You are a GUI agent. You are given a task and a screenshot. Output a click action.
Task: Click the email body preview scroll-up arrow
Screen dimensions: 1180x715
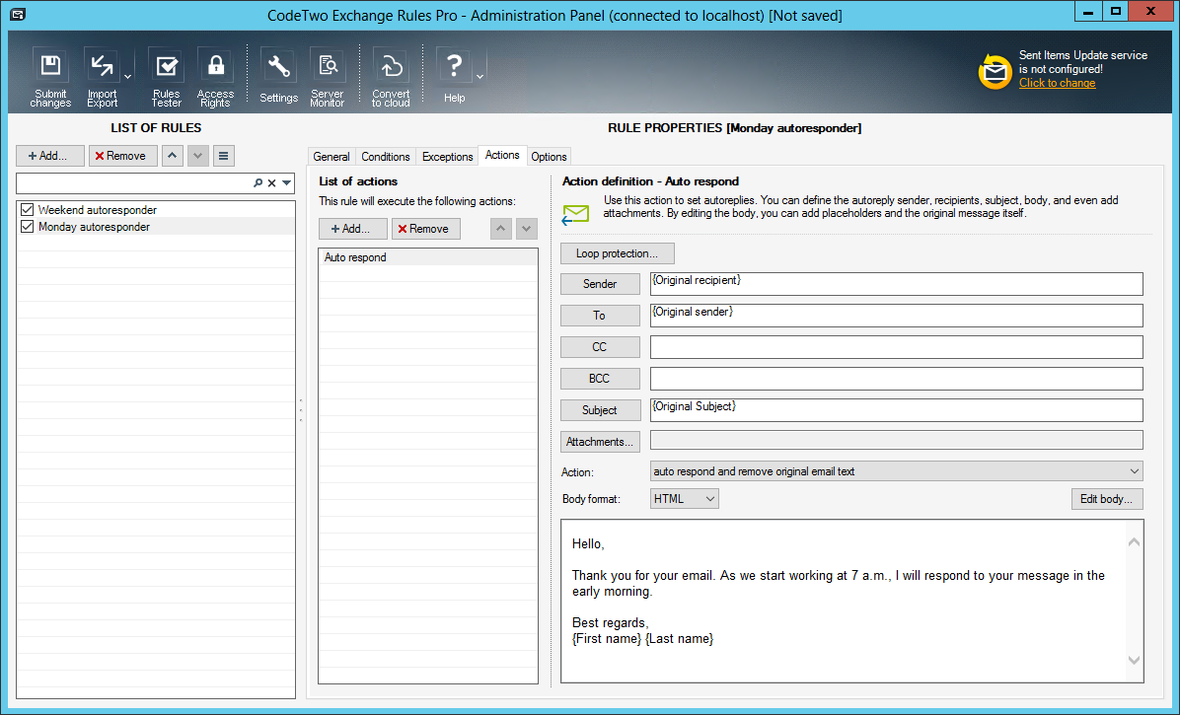click(x=1134, y=542)
